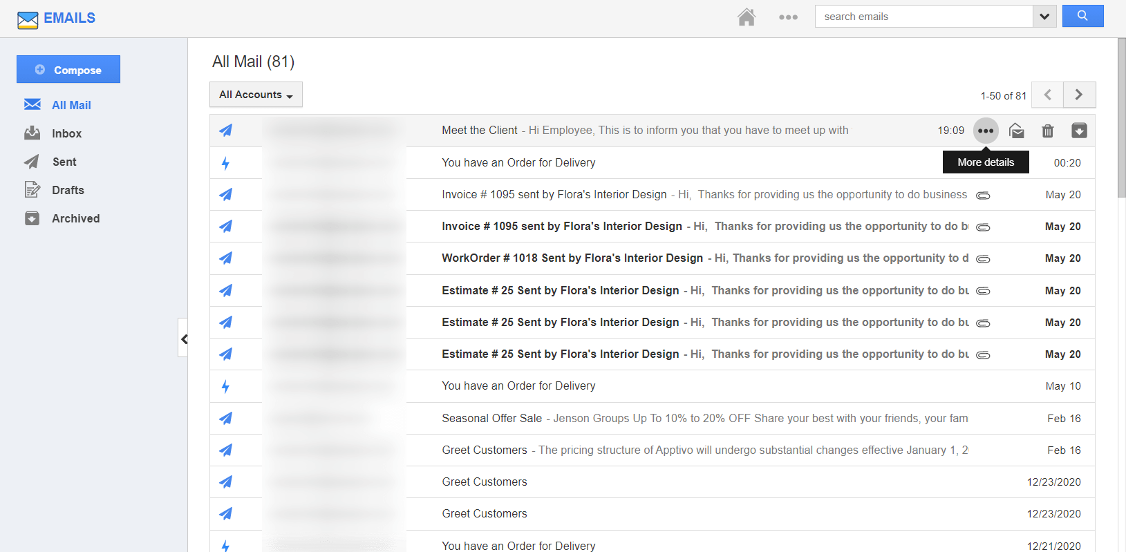Image resolution: width=1126 pixels, height=552 pixels.
Task: Open the Meet the Client email
Action: pos(653,131)
